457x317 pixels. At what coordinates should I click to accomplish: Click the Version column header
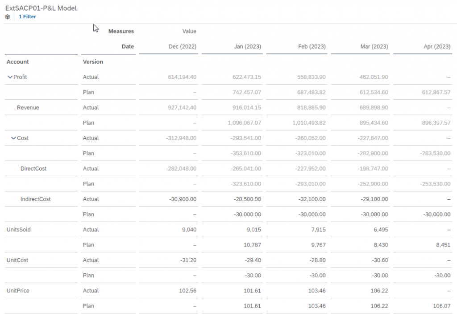[93, 62]
